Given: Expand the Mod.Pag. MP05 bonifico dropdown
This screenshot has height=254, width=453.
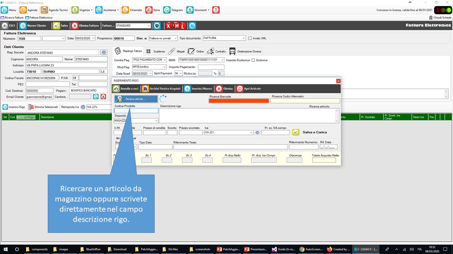Looking at the screenshot, I should tap(164, 67).
